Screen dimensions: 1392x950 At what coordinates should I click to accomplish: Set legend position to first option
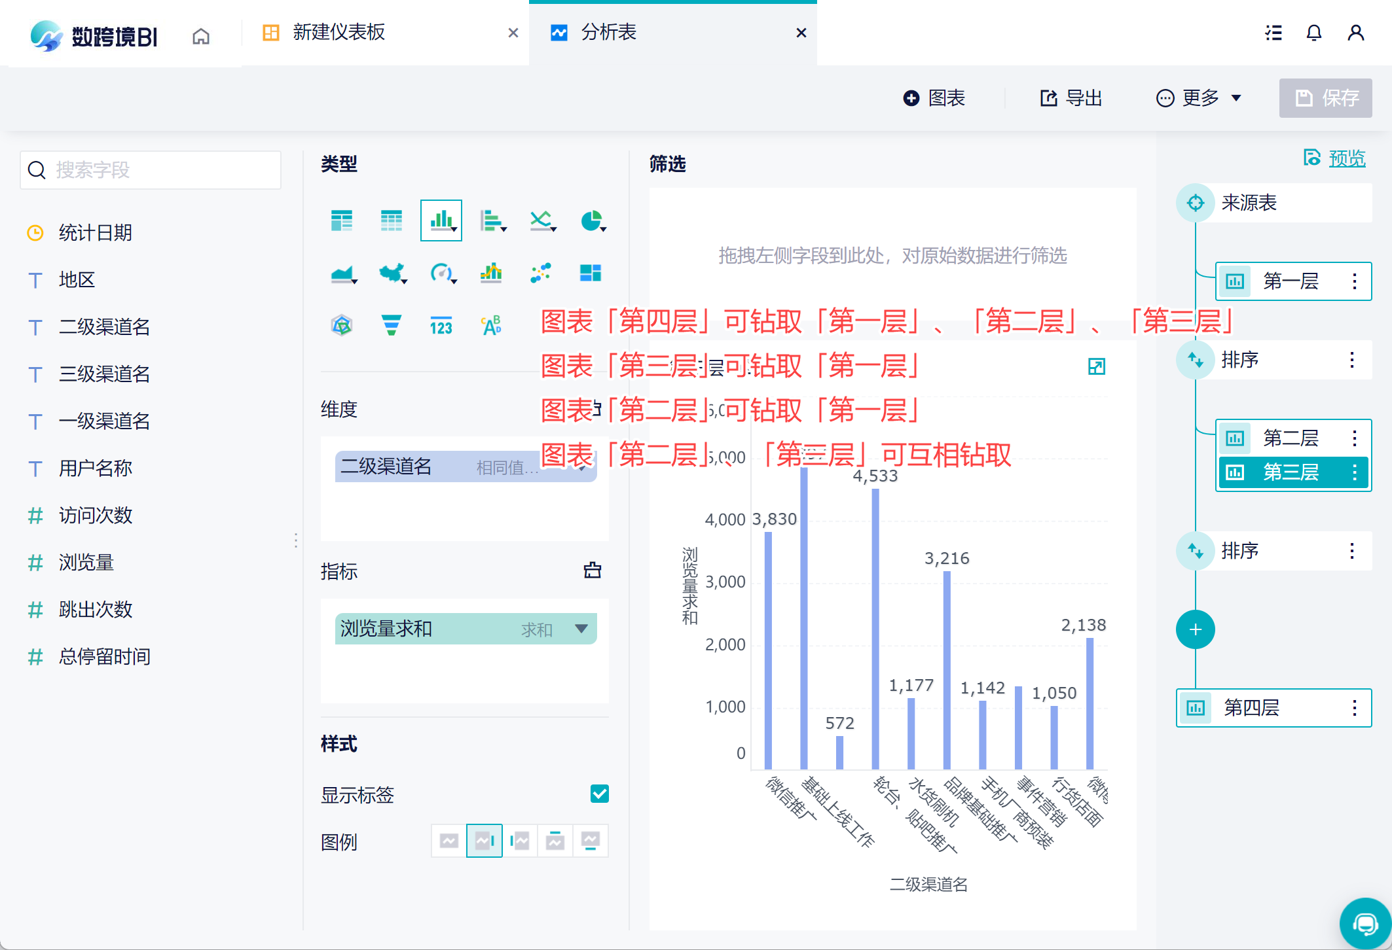tap(449, 841)
